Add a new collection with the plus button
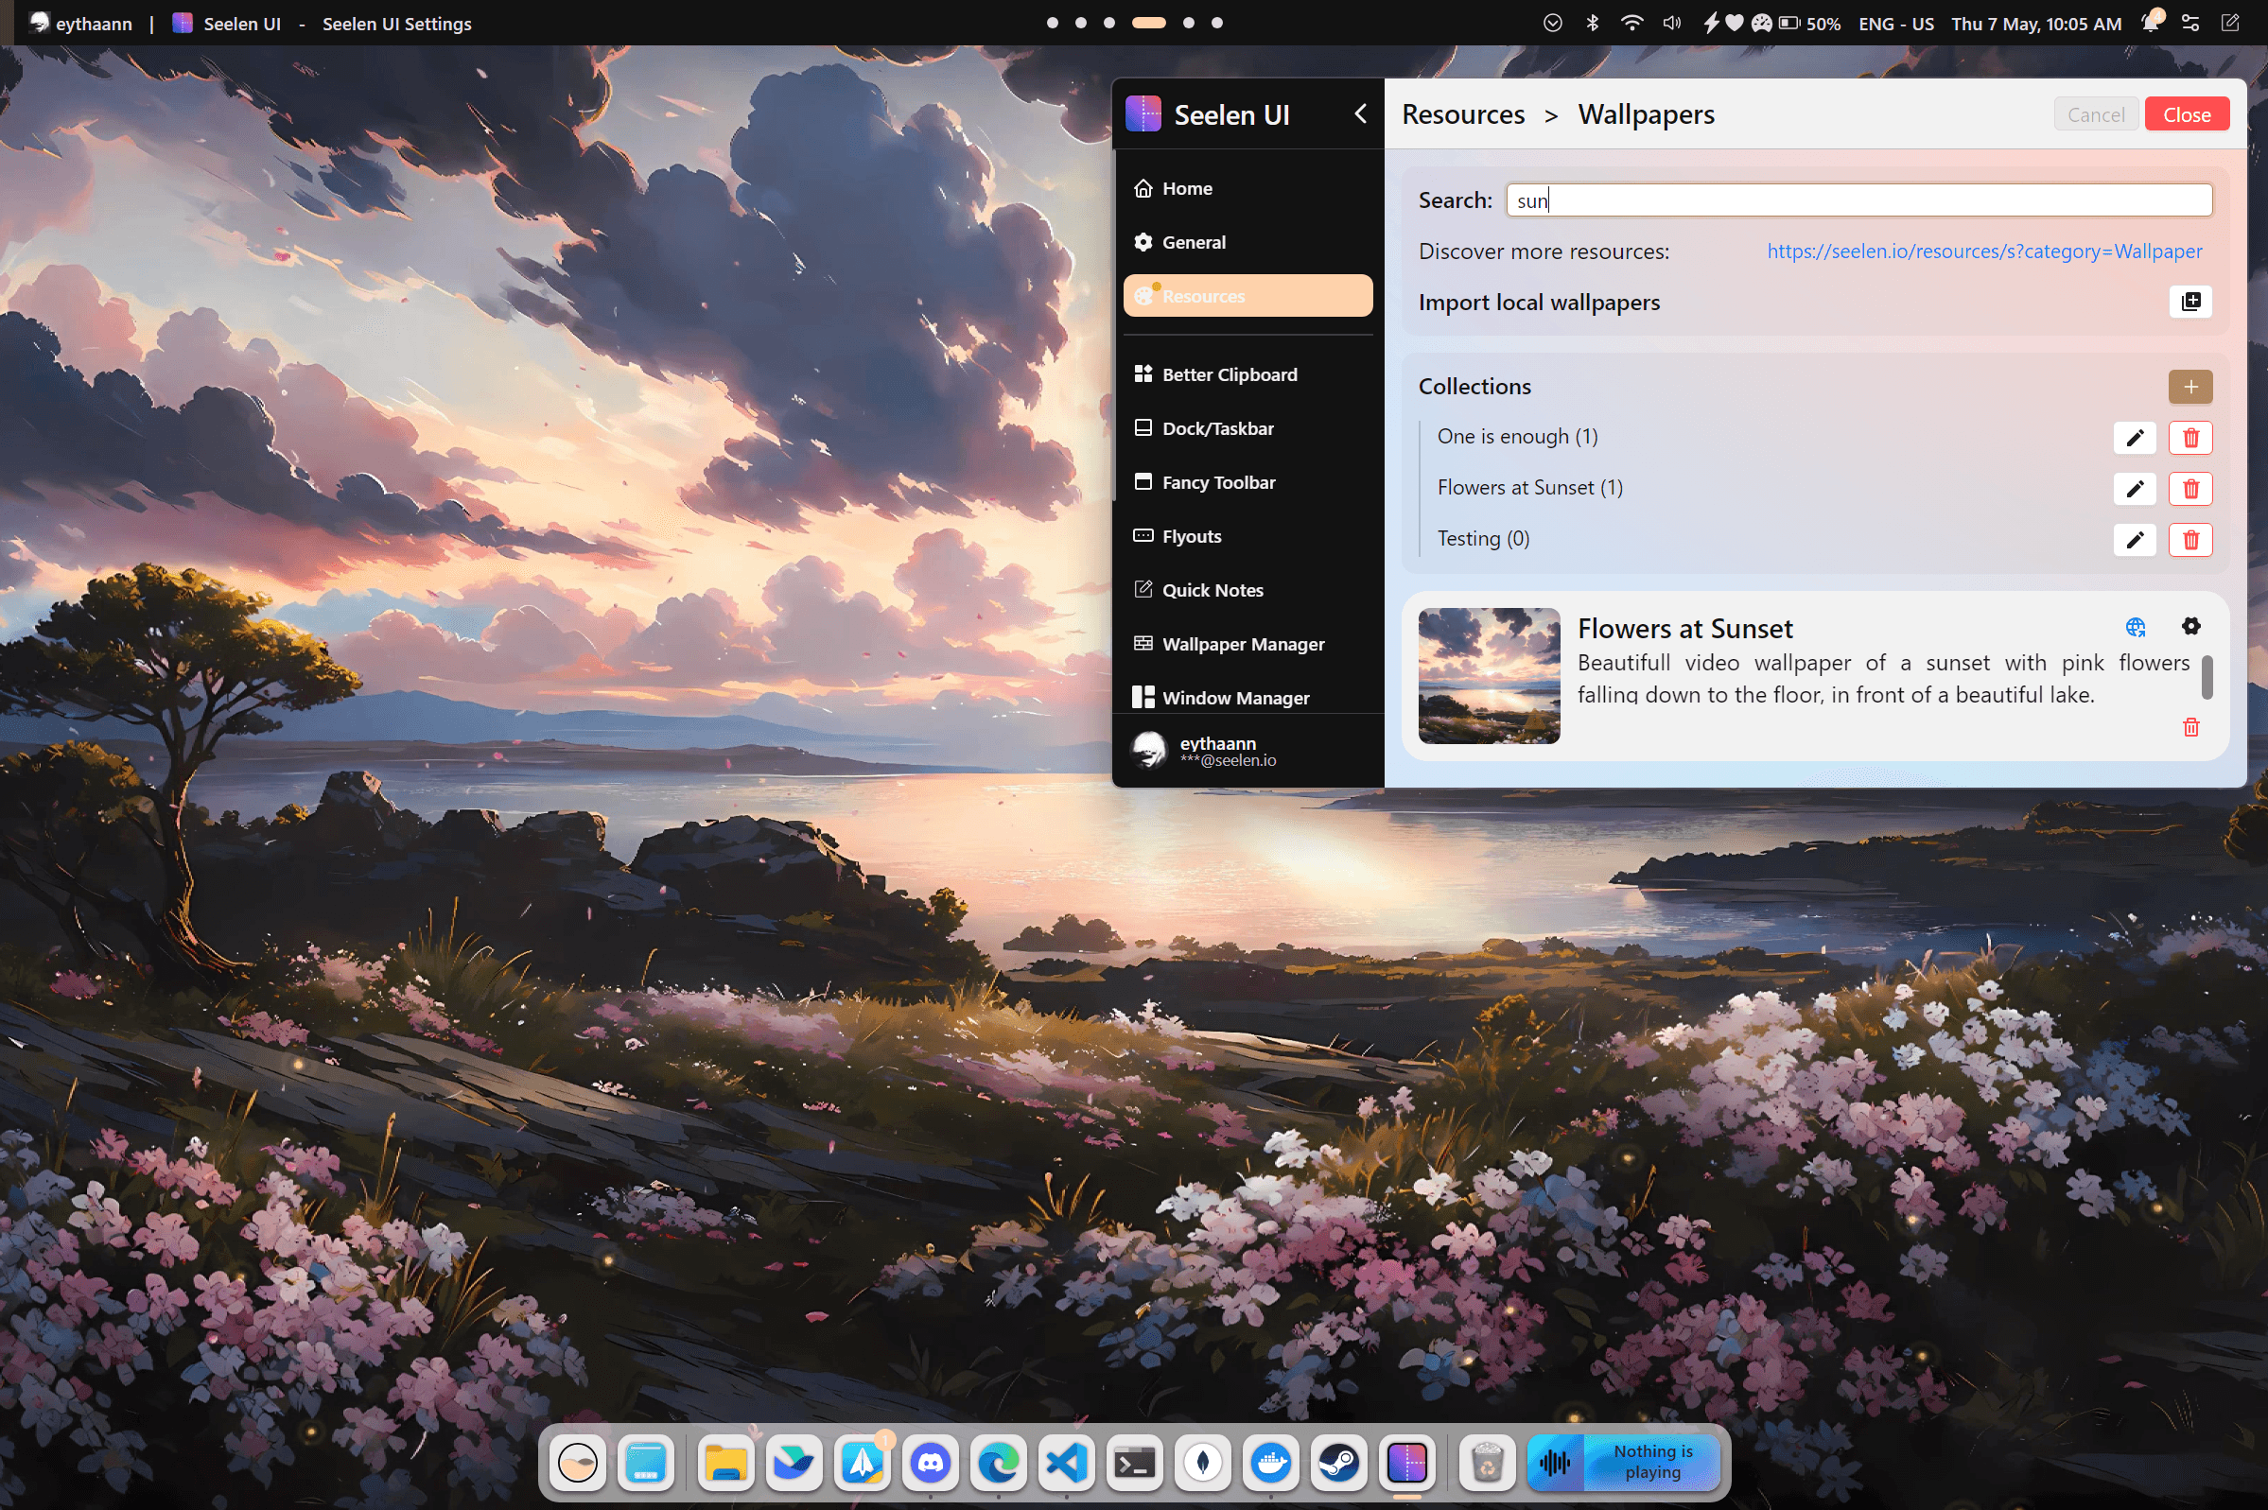 2190,386
